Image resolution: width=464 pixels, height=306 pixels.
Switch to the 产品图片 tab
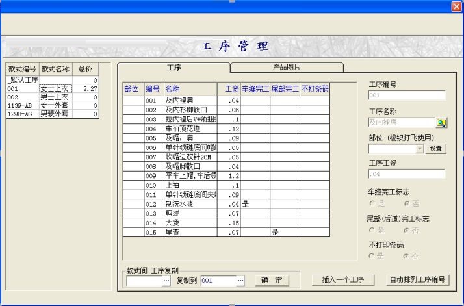pyautogui.click(x=287, y=67)
